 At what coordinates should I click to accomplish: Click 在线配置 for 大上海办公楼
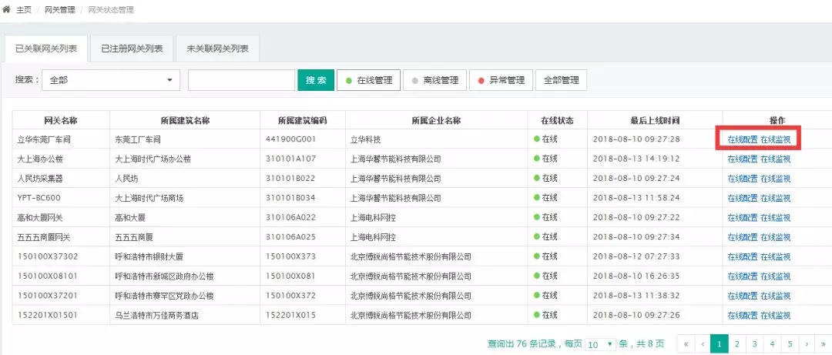743,159
